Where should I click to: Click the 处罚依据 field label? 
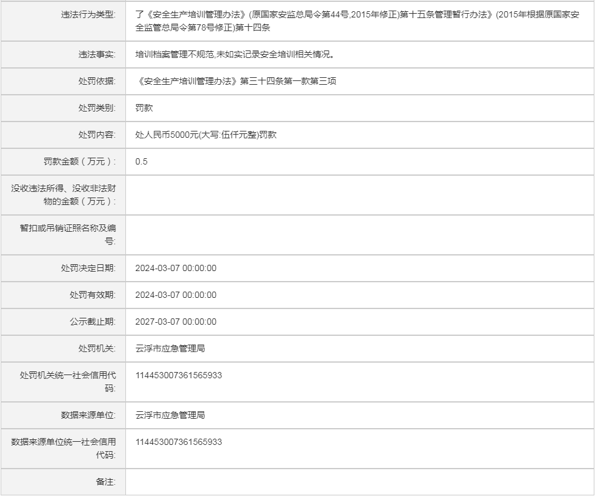(x=97, y=81)
